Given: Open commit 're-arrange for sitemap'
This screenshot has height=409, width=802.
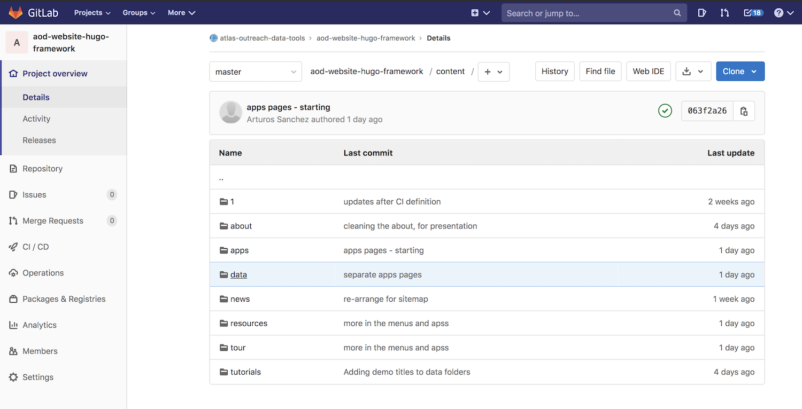Looking at the screenshot, I should coord(385,299).
